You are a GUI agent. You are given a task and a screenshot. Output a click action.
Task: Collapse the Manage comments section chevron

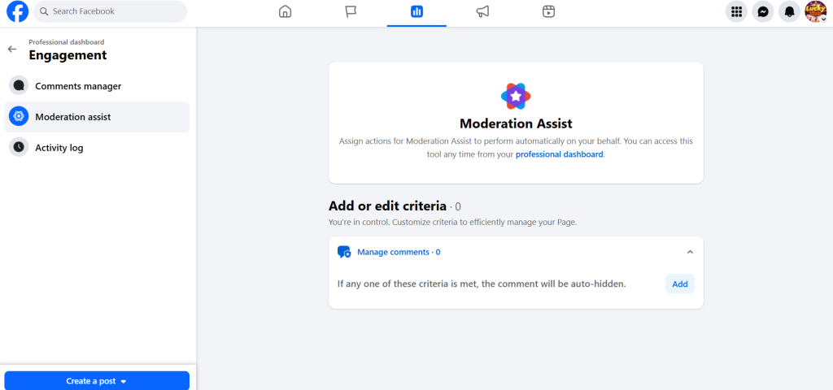tap(690, 252)
